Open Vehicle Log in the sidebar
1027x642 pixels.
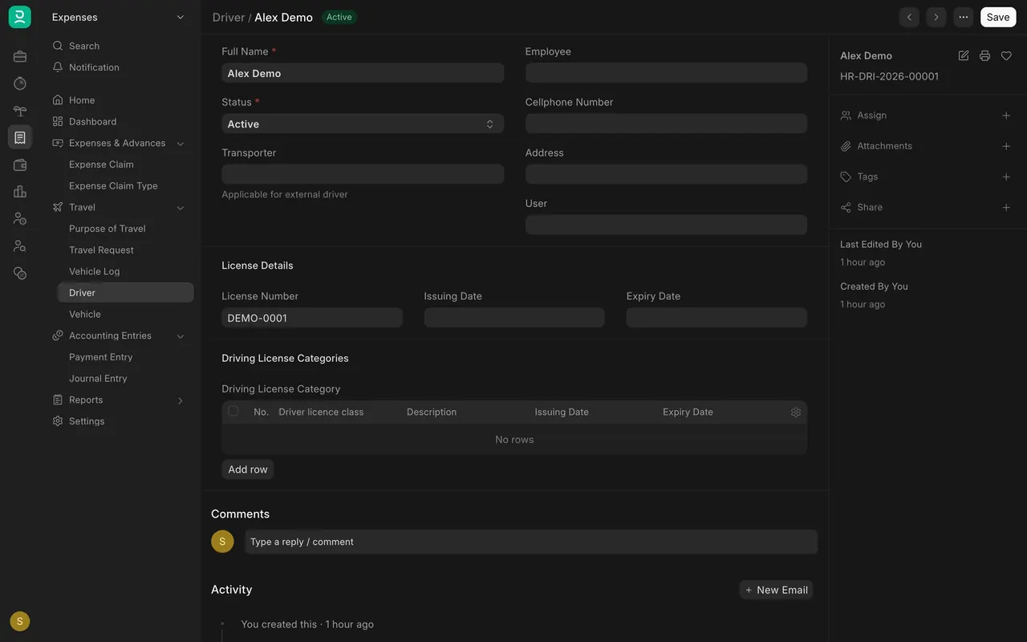94,271
